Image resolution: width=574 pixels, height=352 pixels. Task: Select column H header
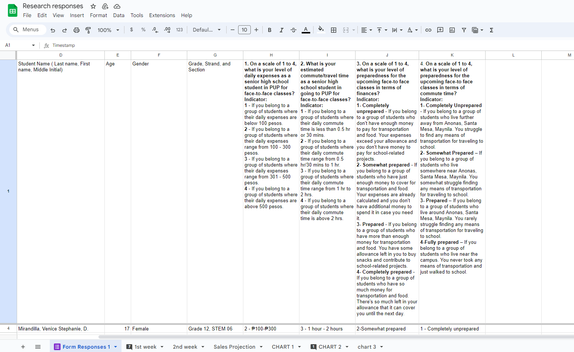271,55
